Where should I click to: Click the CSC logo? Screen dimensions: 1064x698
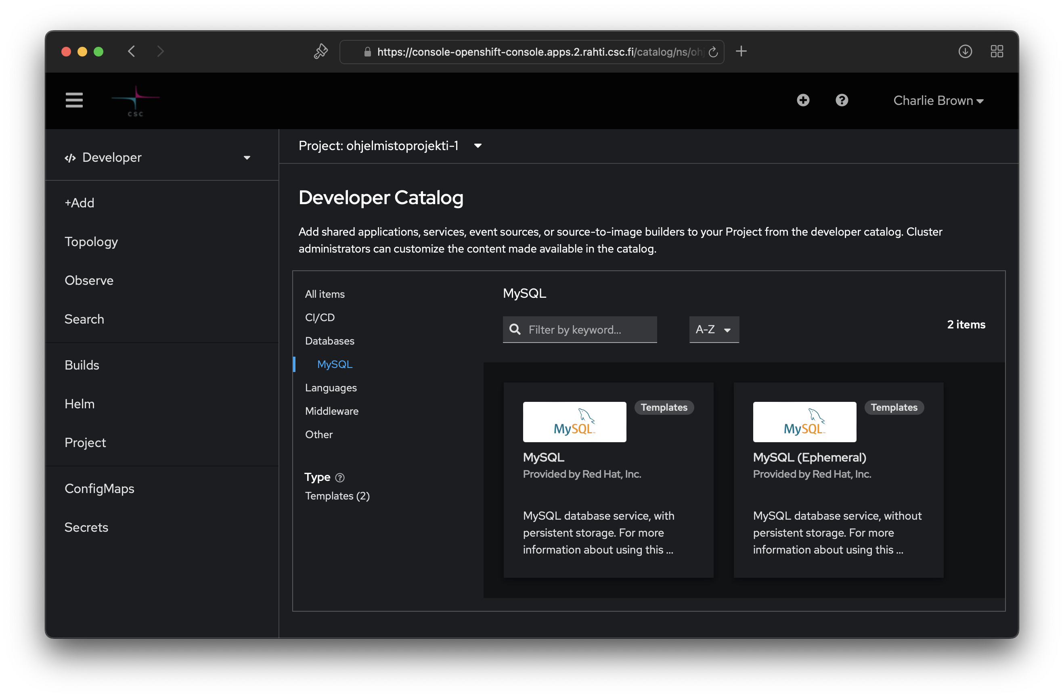pyautogui.click(x=136, y=101)
